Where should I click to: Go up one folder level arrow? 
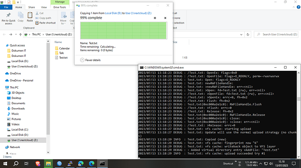(21, 35)
